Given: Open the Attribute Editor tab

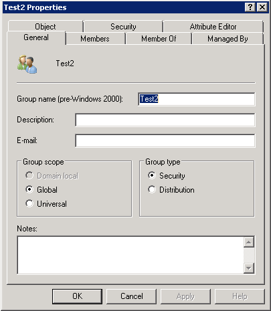Looking at the screenshot, I should pyautogui.click(x=213, y=27).
